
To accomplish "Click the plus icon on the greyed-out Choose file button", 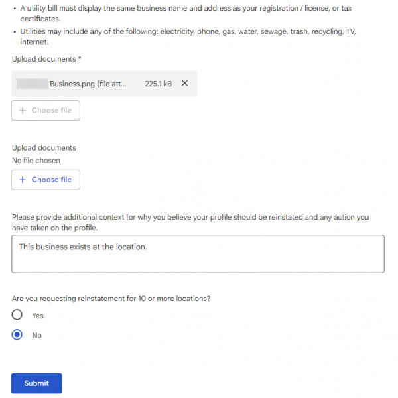I will (x=23, y=111).
